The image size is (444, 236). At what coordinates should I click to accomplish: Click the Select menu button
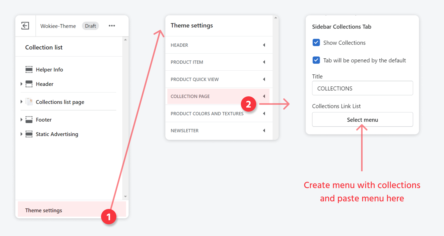(362, 120)
